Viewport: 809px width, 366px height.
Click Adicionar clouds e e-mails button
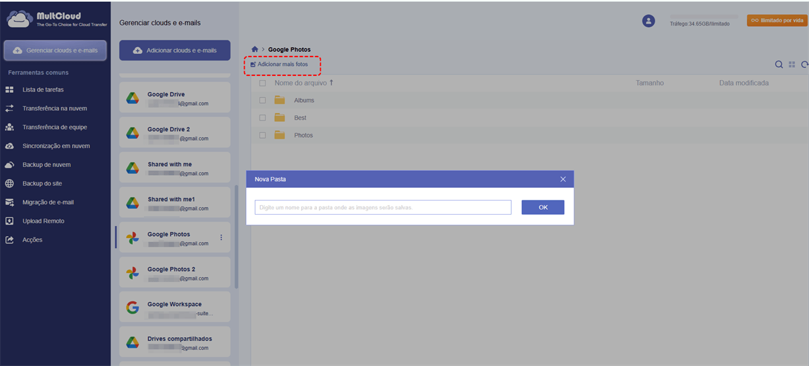pyautogui.click(x=175, y=50)
